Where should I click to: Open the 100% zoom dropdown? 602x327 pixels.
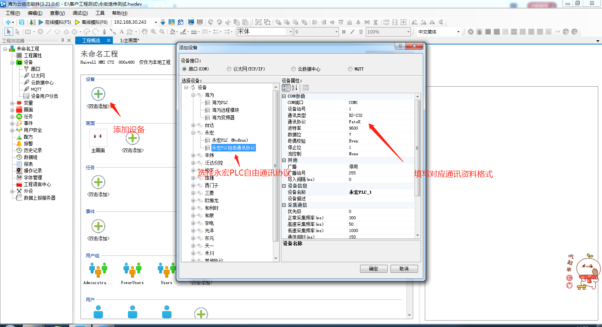point(408,32)
